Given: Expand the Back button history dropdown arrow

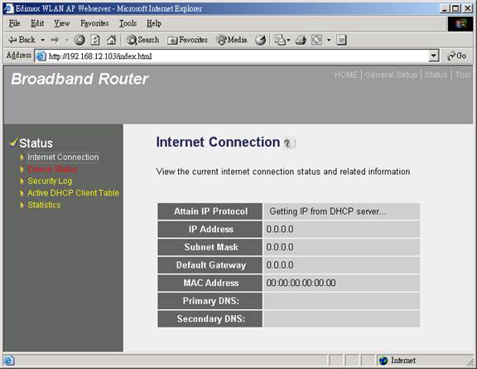Looking at the screenshot, I should pos(42,41).
